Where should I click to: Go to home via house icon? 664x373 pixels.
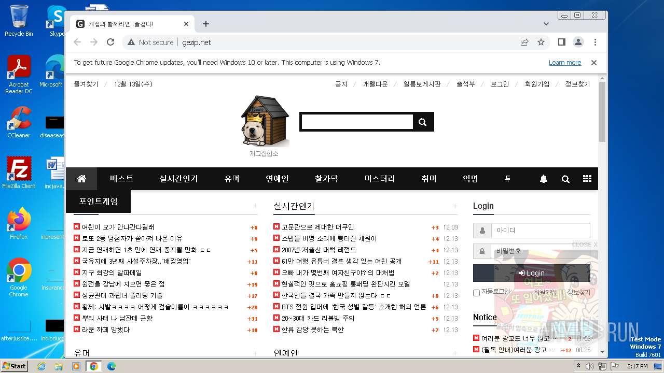coord(81,179)
